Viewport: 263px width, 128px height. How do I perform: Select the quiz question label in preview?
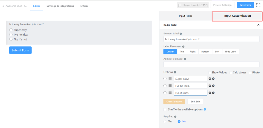[26, 24]
